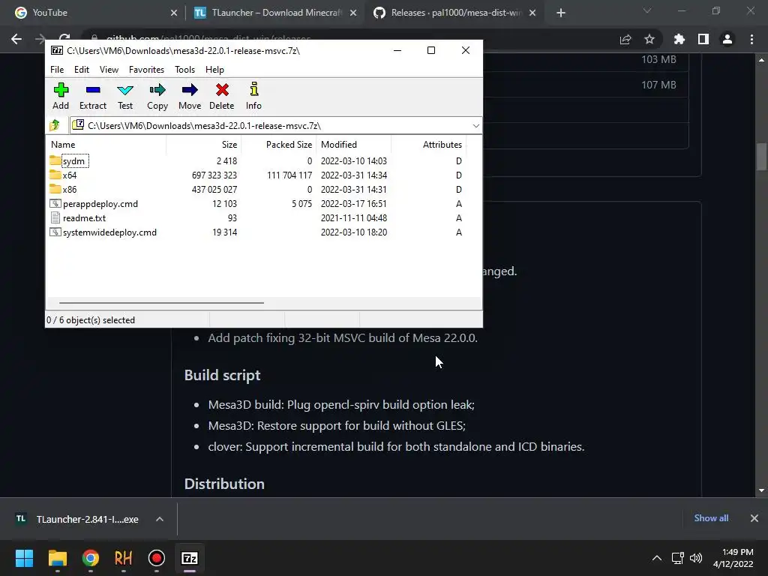Click the Add toolbar icon in 7-Zip

click(61, 96)
